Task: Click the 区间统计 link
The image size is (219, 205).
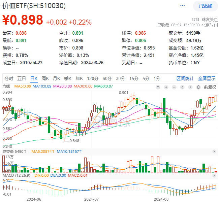Action: [x=185, y=78]
